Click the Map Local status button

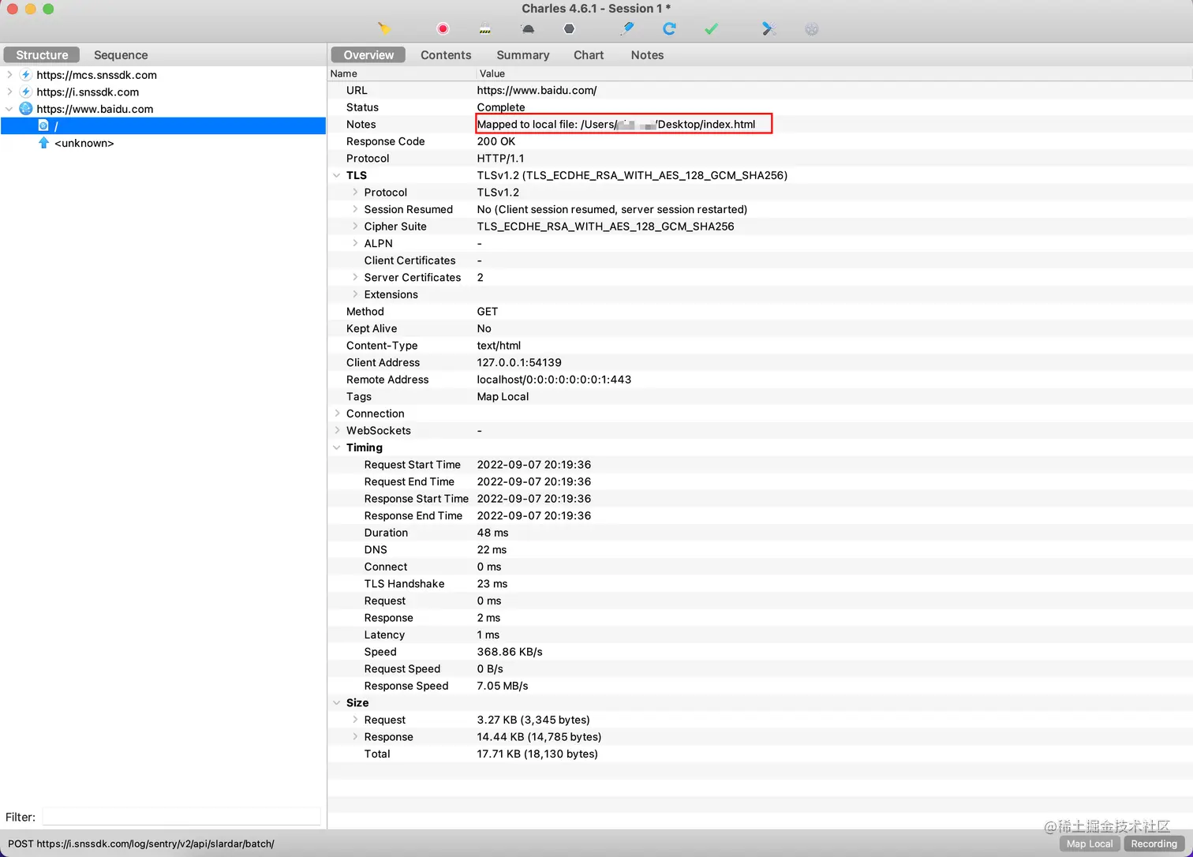coord(1090,844)
